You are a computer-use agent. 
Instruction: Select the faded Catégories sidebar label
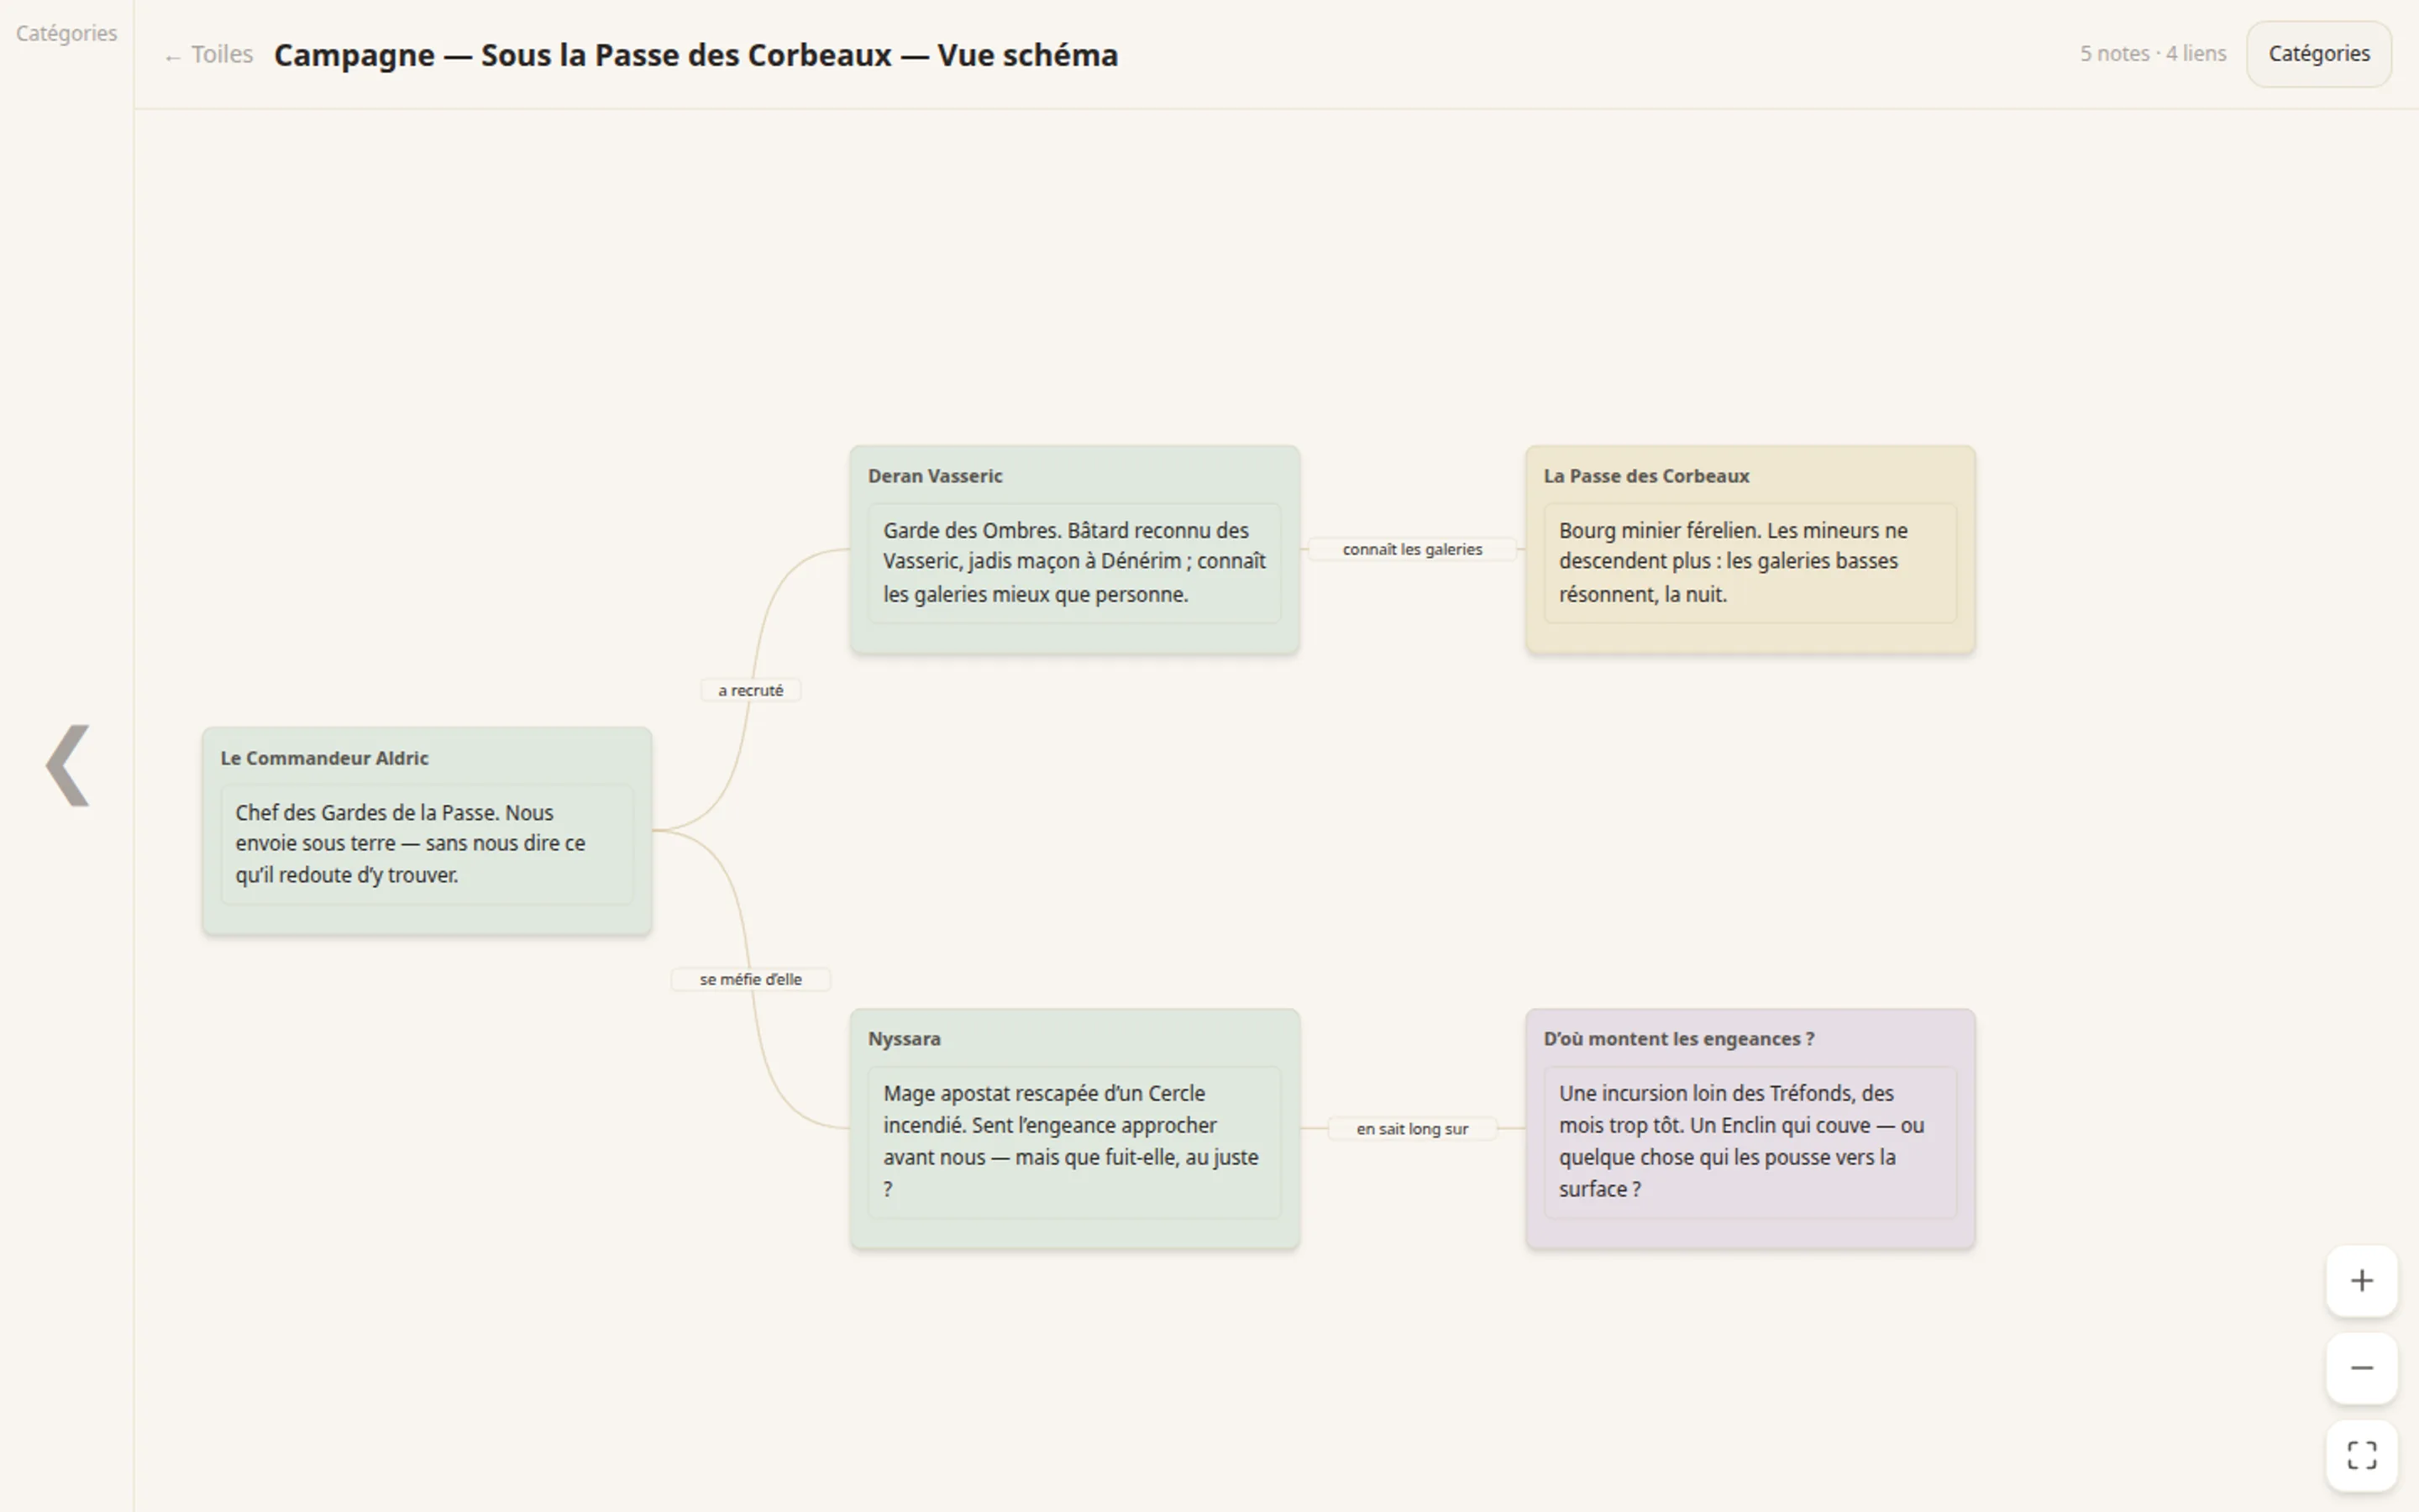66,33
